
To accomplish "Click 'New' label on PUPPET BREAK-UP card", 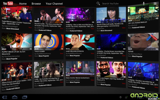I will pyautogui.click(x=30, y=56).
